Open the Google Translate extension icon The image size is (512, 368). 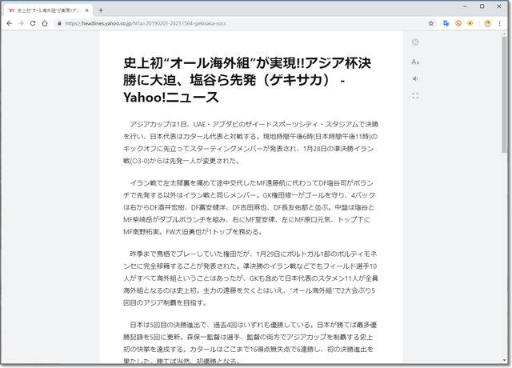[x=446, y=24]
